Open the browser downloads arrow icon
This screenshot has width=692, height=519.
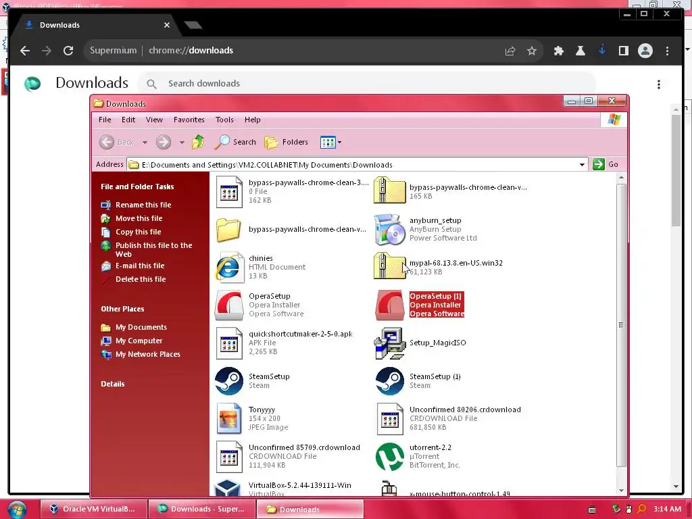tap(602, 50)
